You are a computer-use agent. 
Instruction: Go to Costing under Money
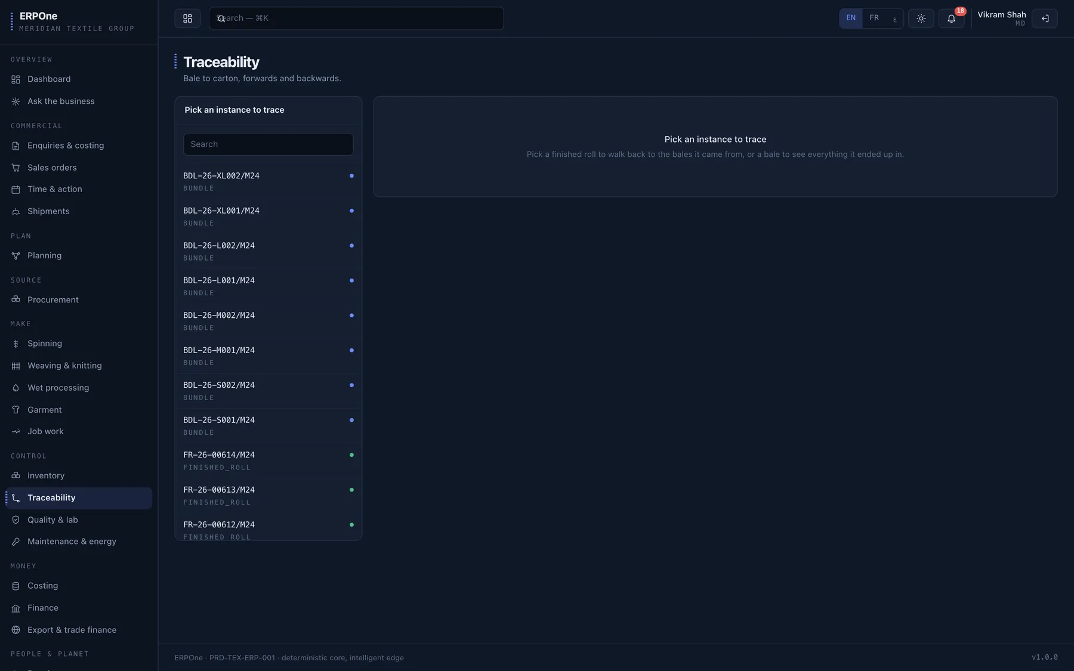point(79,586)
